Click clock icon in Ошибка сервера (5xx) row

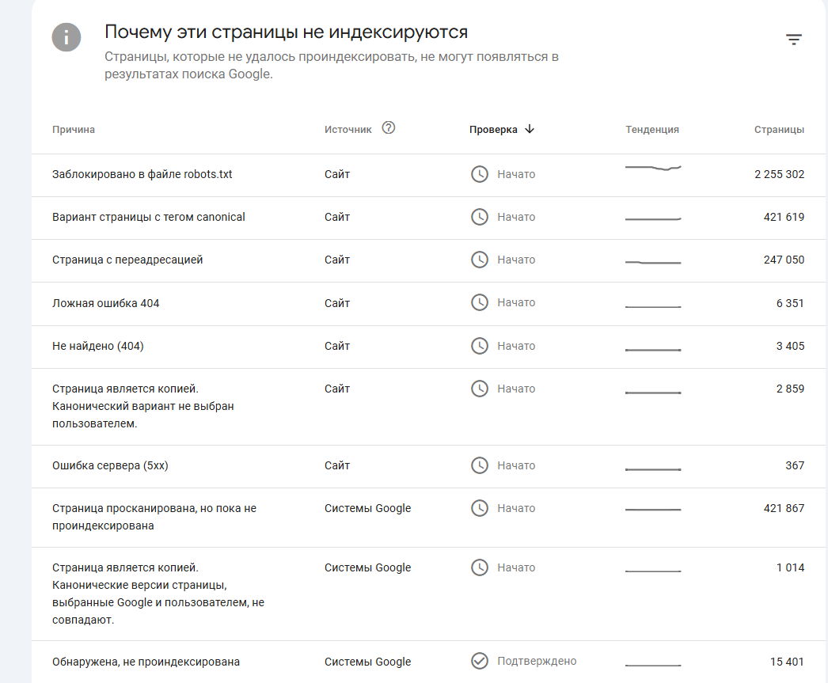tap(480, 465)
